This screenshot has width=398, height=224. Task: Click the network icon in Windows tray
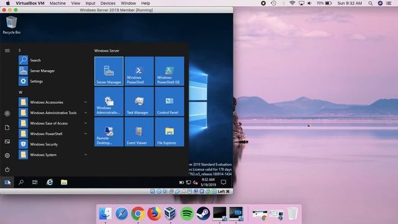coord(188,182)
